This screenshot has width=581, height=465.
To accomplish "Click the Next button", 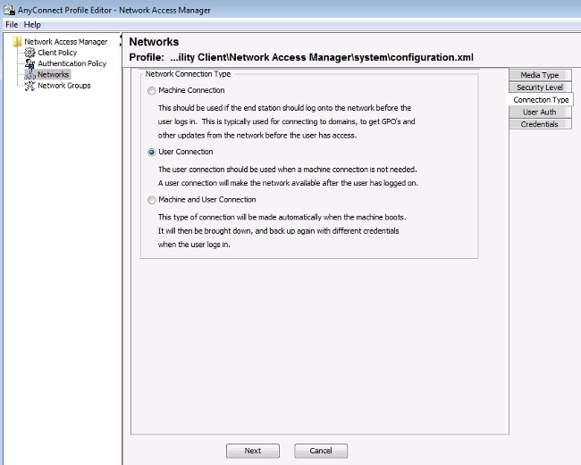I will [x=253, y=451].
